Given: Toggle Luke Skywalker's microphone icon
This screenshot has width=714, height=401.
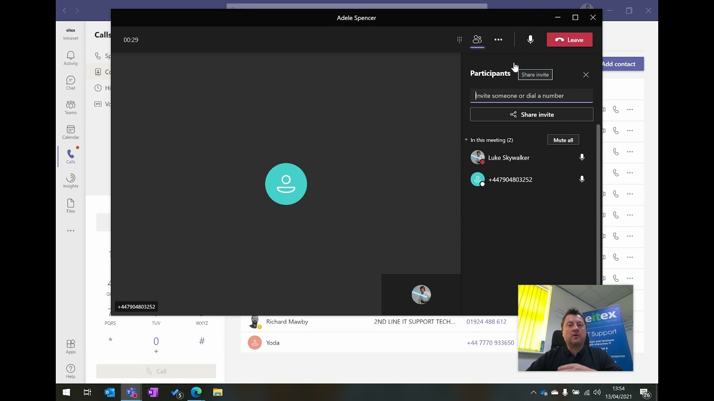Looking at the screenshot, I should [x=582, y=158].
